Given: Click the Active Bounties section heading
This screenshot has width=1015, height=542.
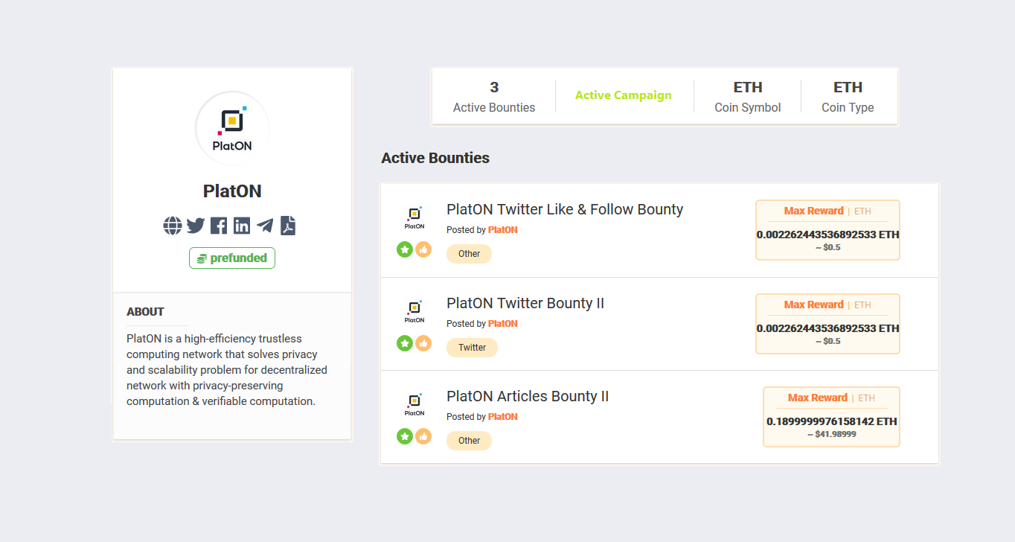Looking at the screenshot, I should pos(435,158).
